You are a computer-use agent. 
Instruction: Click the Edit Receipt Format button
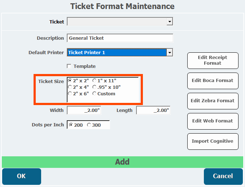(213, 60)
